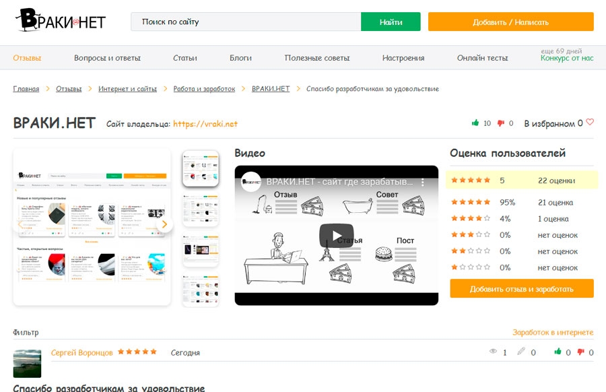Open the https://vraki.net owner site link

click(x=205, y=124)
